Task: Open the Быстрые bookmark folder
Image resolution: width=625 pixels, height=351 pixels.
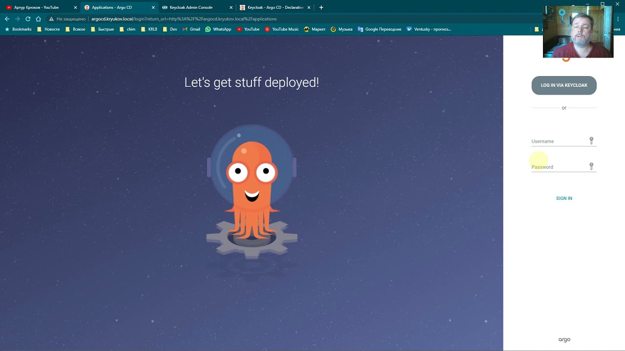Action: [x=103, y=29]
